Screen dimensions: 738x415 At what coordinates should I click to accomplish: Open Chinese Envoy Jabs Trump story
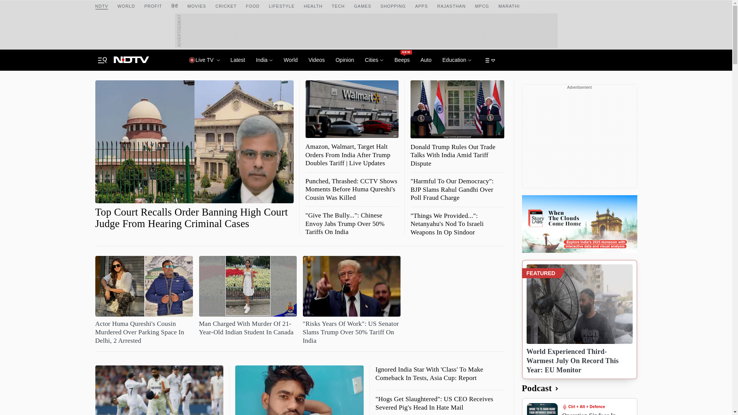[x=345, y=224]
